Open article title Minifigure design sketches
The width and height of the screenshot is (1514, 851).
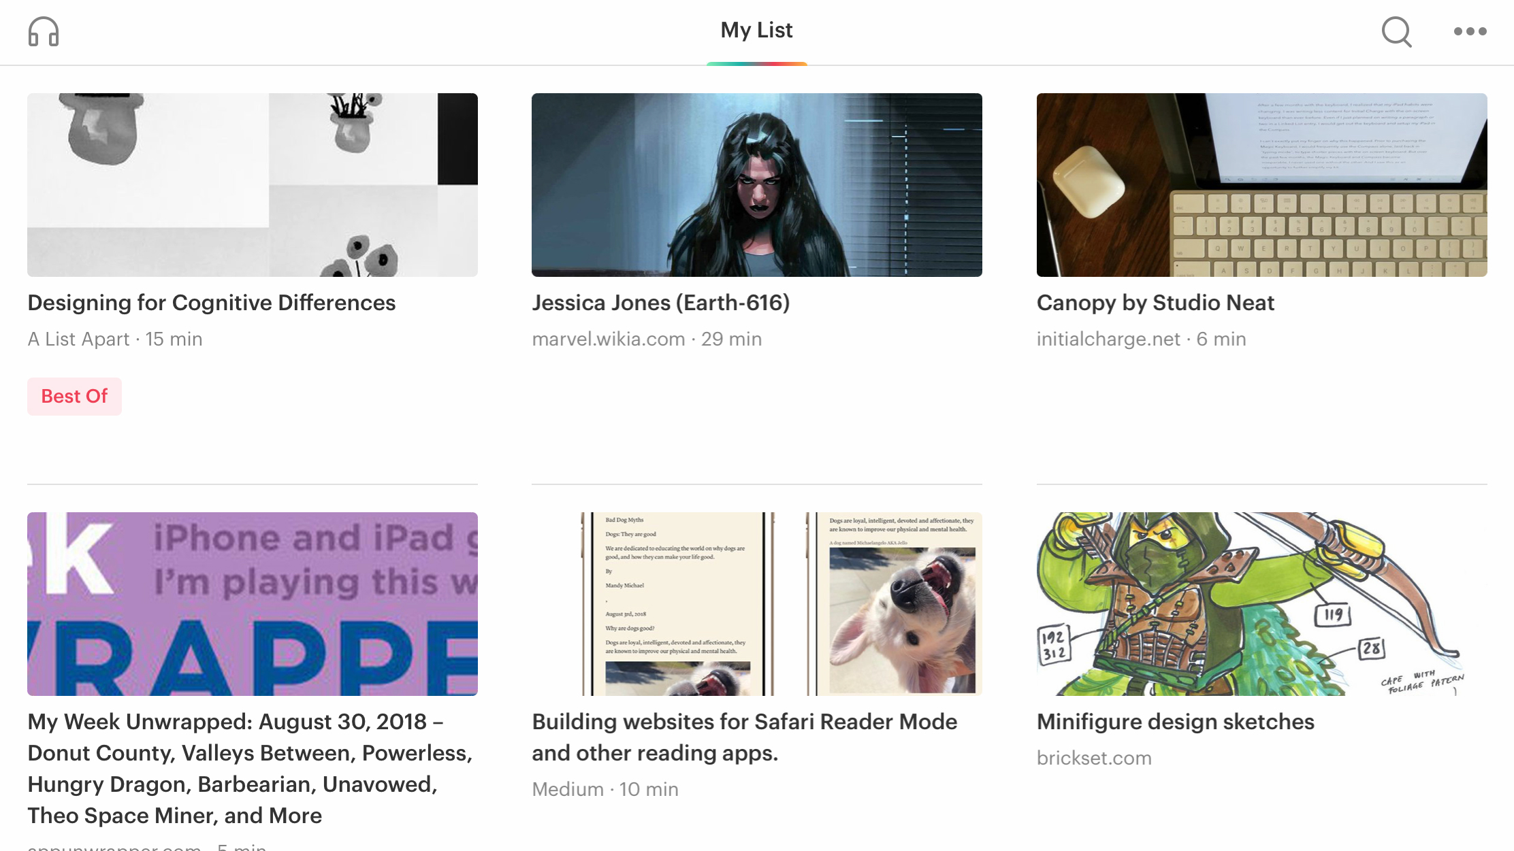(x=1175, y=722)
